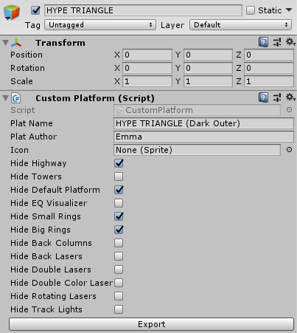
Task: Click the Position X value field
Action: (x=147, y=55)
